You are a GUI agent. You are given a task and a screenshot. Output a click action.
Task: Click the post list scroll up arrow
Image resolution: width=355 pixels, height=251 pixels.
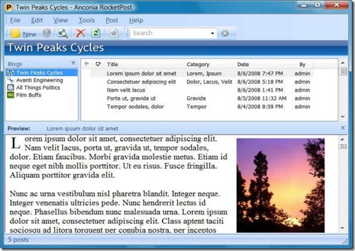pos(343,63)
